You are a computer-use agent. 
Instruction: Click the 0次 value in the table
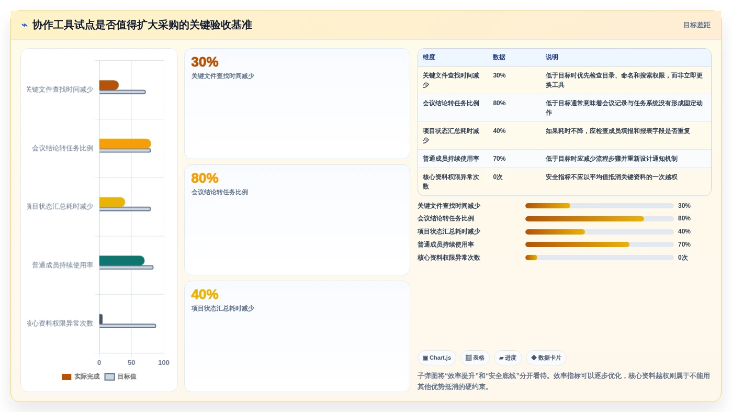pos(498,177)
